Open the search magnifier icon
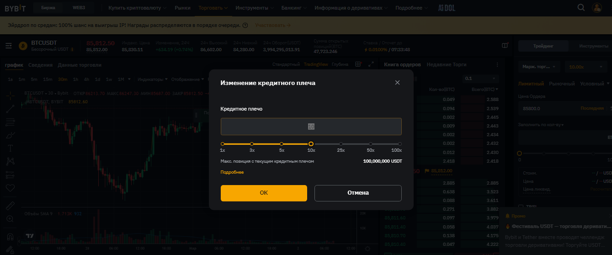Screen dimensions: 612x255 click(x=581, y=7)
